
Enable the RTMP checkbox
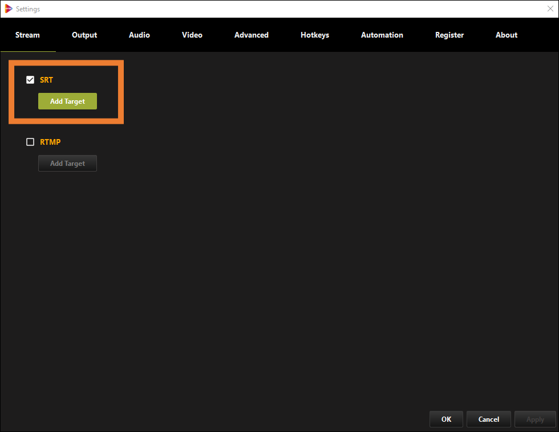click(30, 142)
